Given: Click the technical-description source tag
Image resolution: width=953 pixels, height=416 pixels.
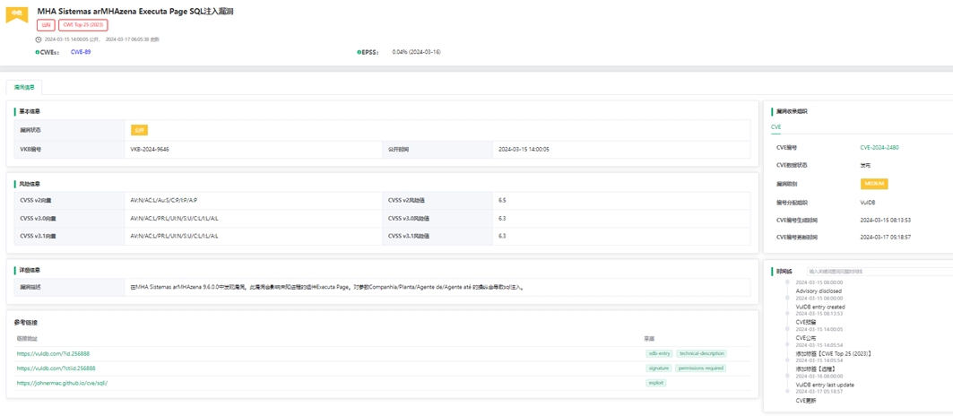Looking at the screenshot, I should click(701, 353).
